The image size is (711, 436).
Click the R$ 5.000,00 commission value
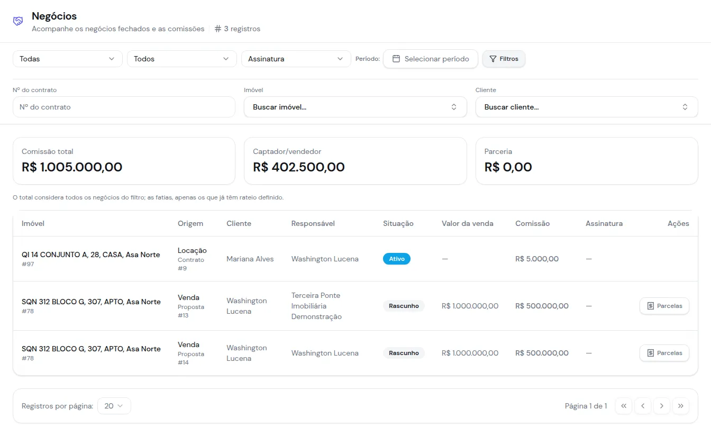537,259
